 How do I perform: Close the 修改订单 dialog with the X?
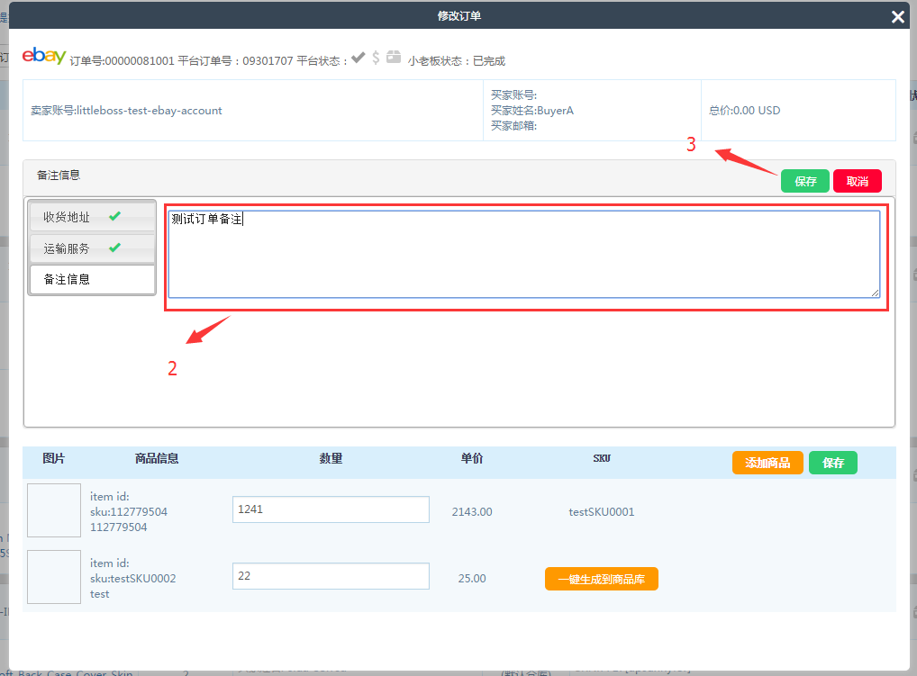pyautogui.click(x=897, y=16)
